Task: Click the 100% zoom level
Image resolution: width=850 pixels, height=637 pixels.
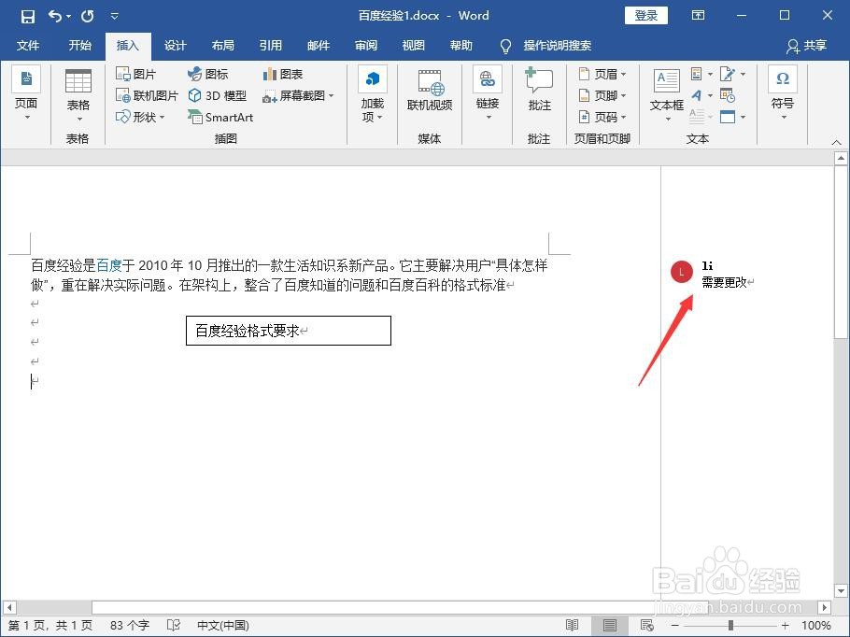Action: coord(815,625)
